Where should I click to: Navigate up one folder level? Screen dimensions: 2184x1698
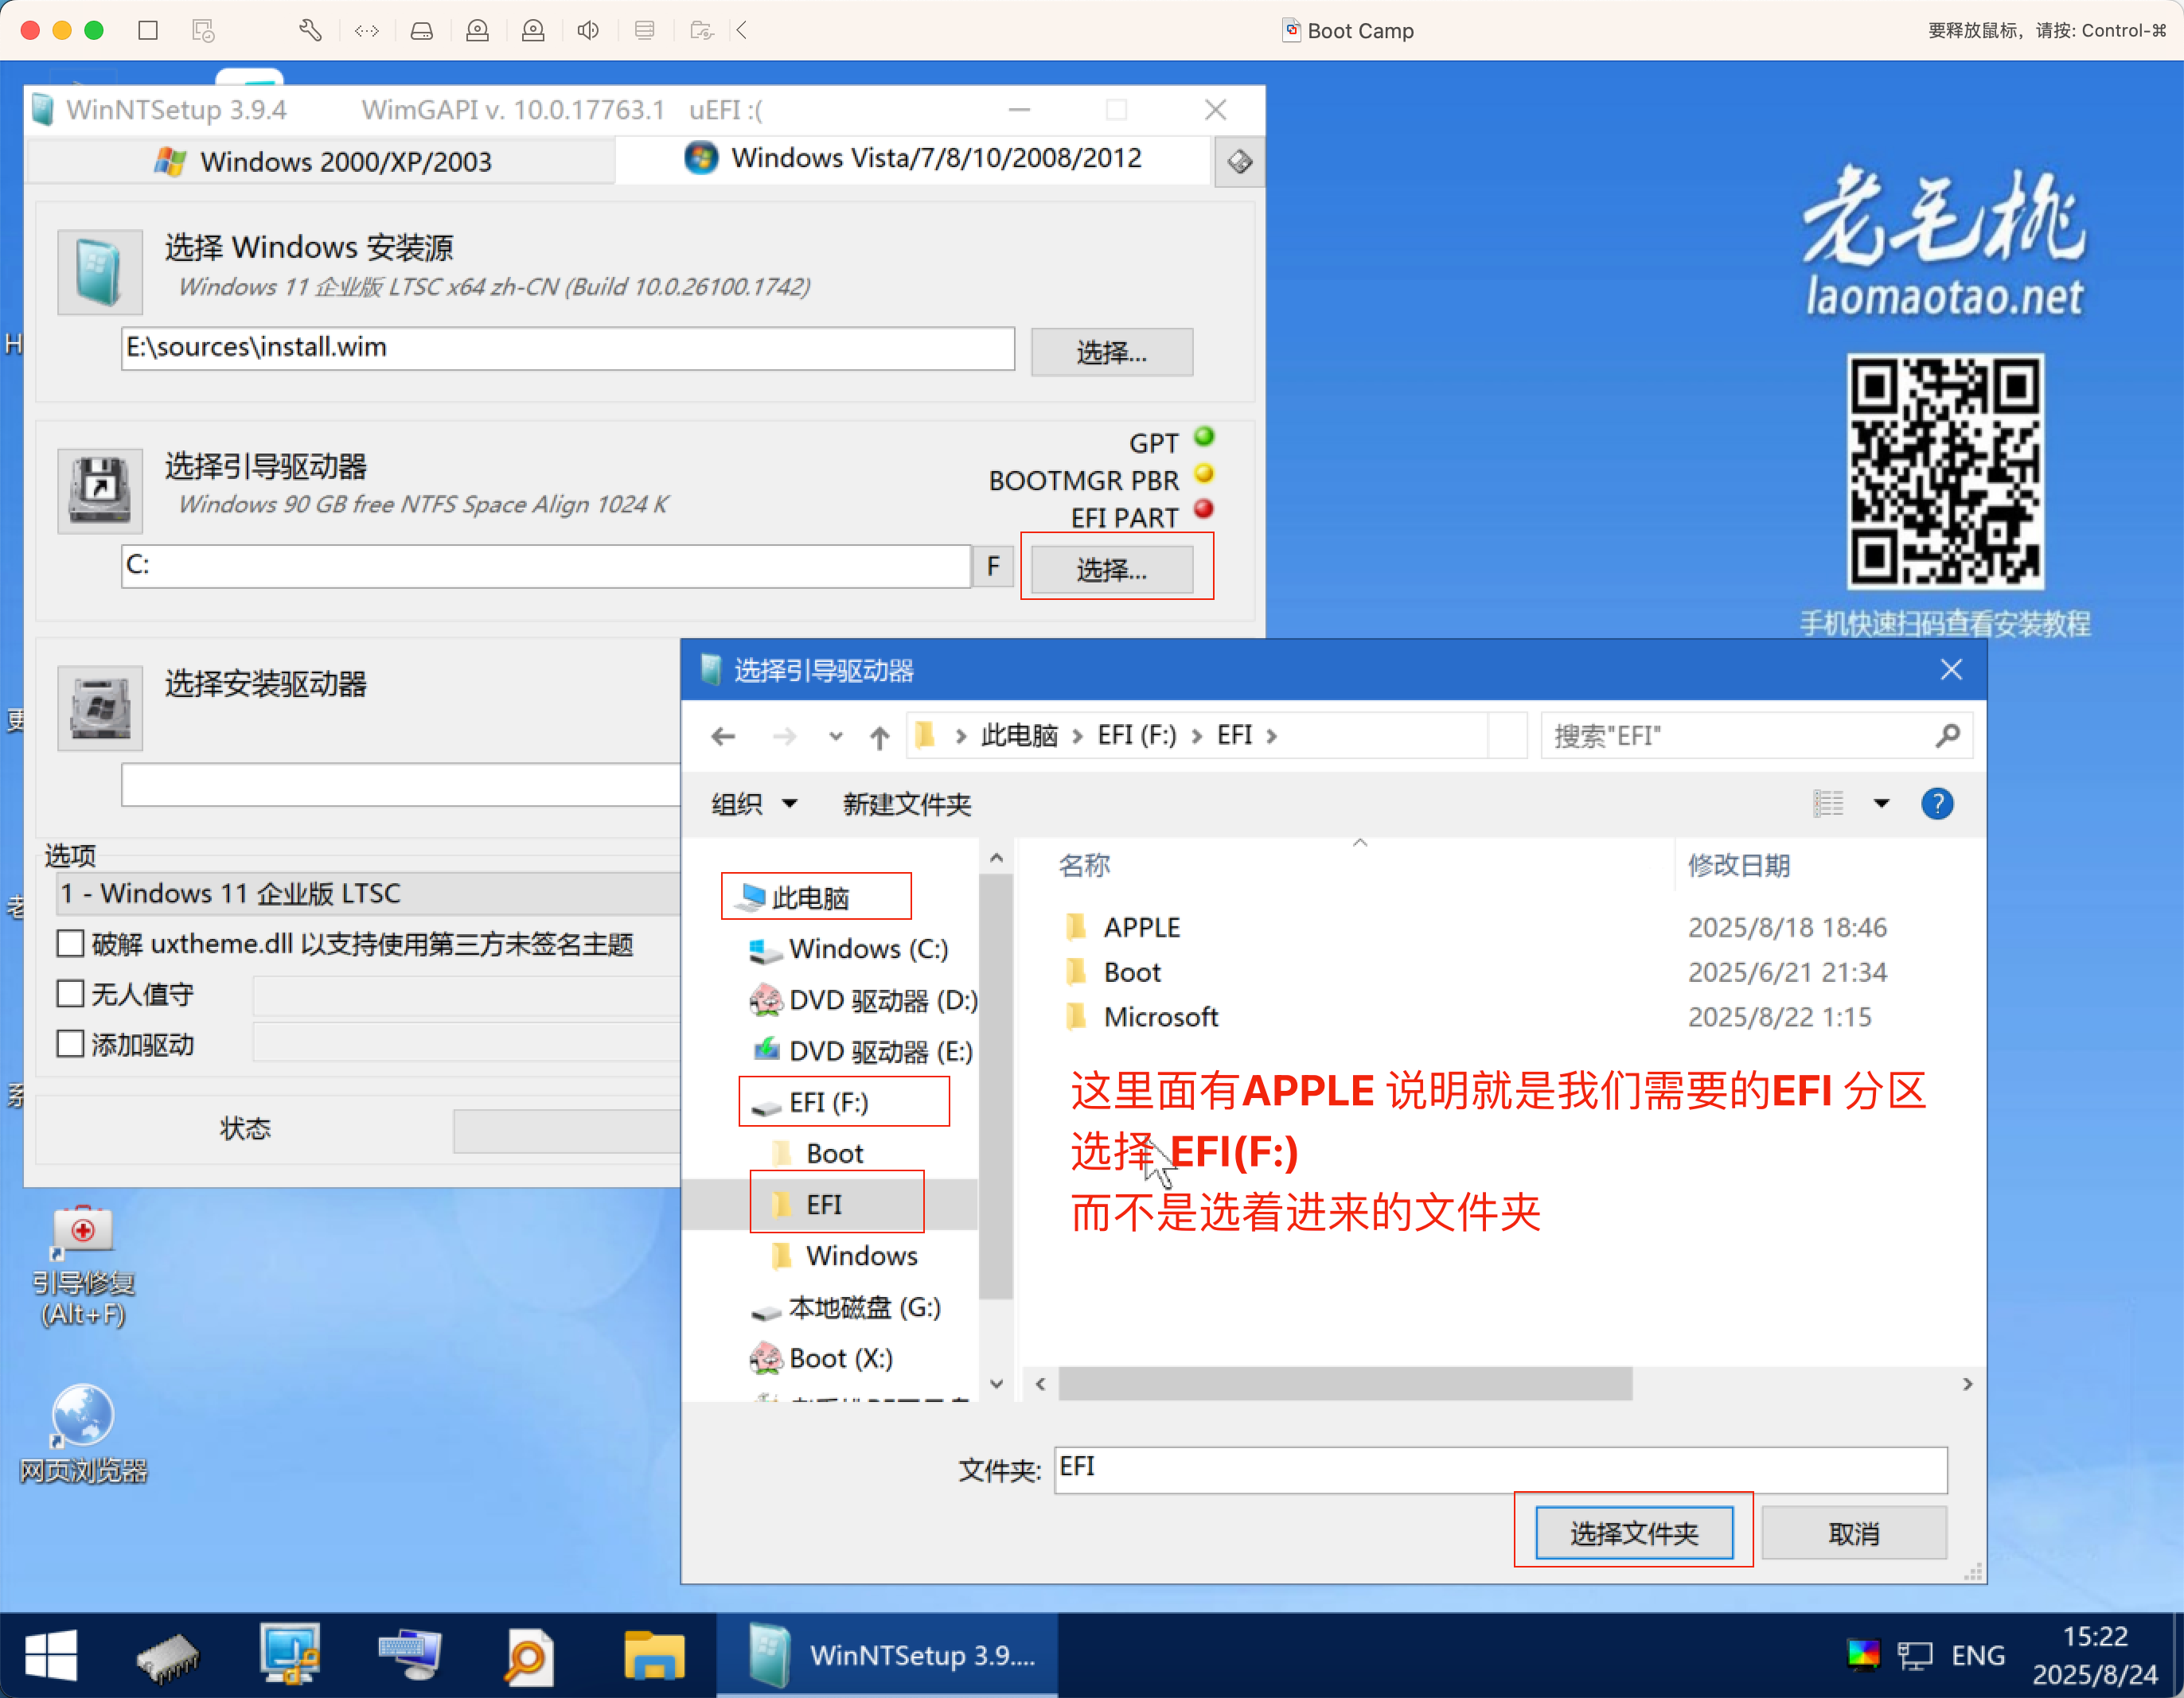879,737
